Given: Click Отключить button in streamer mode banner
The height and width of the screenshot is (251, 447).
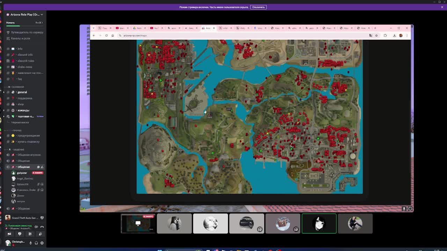Looking at the screenshot, I should coord(258,7).
